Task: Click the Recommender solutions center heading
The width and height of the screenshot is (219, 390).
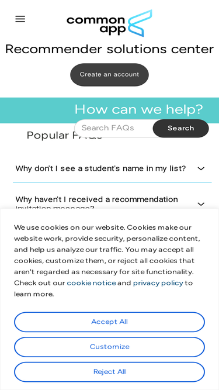Action: tap(110, 49)
